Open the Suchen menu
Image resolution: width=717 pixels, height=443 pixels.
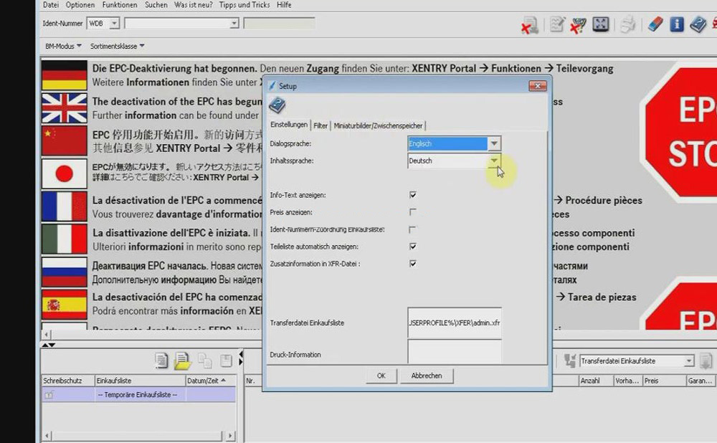click(156, 5)
